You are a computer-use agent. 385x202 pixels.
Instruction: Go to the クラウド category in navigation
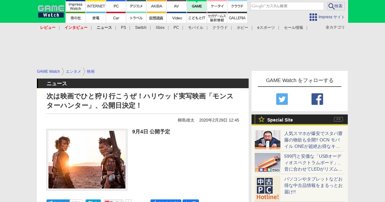click(220, 28)
